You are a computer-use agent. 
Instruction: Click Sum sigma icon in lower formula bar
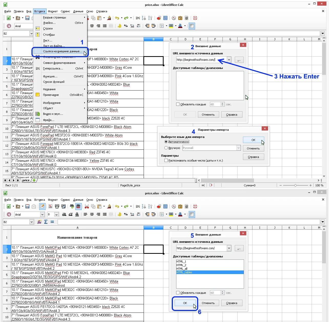[x=46, y=222]
